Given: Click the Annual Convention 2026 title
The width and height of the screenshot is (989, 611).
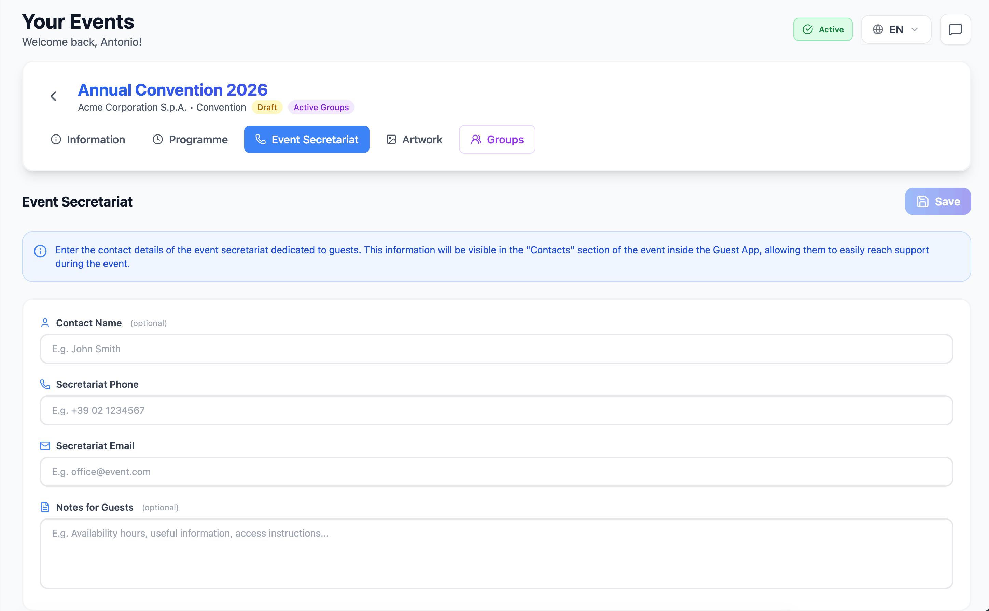Looking at the screenshot, I should pos(172,90).
